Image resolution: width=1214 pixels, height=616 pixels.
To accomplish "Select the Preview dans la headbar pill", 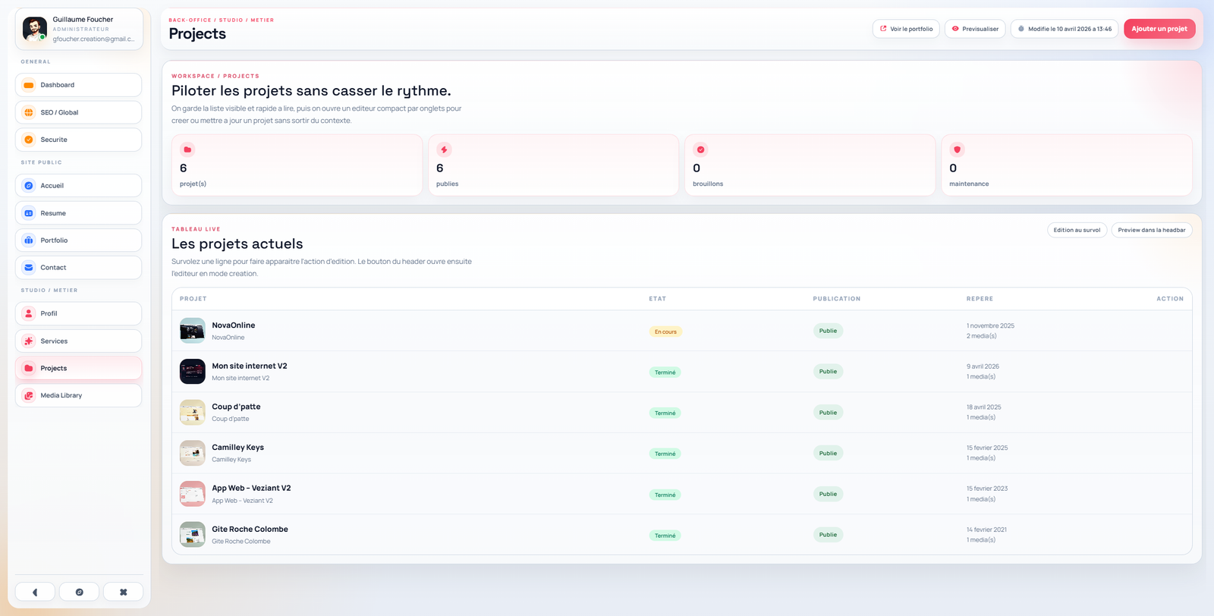I will coord(1151,230).
